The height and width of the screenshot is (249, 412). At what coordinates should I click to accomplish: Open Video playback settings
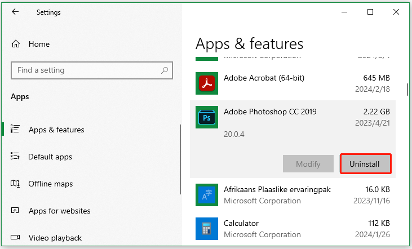[55, 238]
